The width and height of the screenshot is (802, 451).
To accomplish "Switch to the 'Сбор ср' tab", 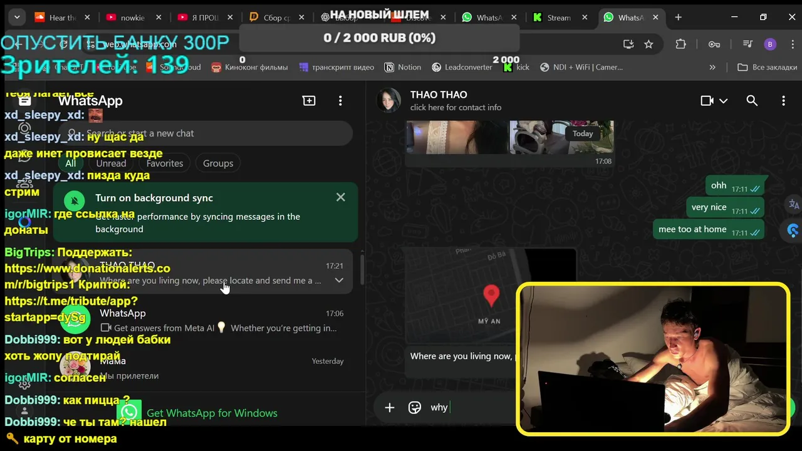I will [276, 18].
